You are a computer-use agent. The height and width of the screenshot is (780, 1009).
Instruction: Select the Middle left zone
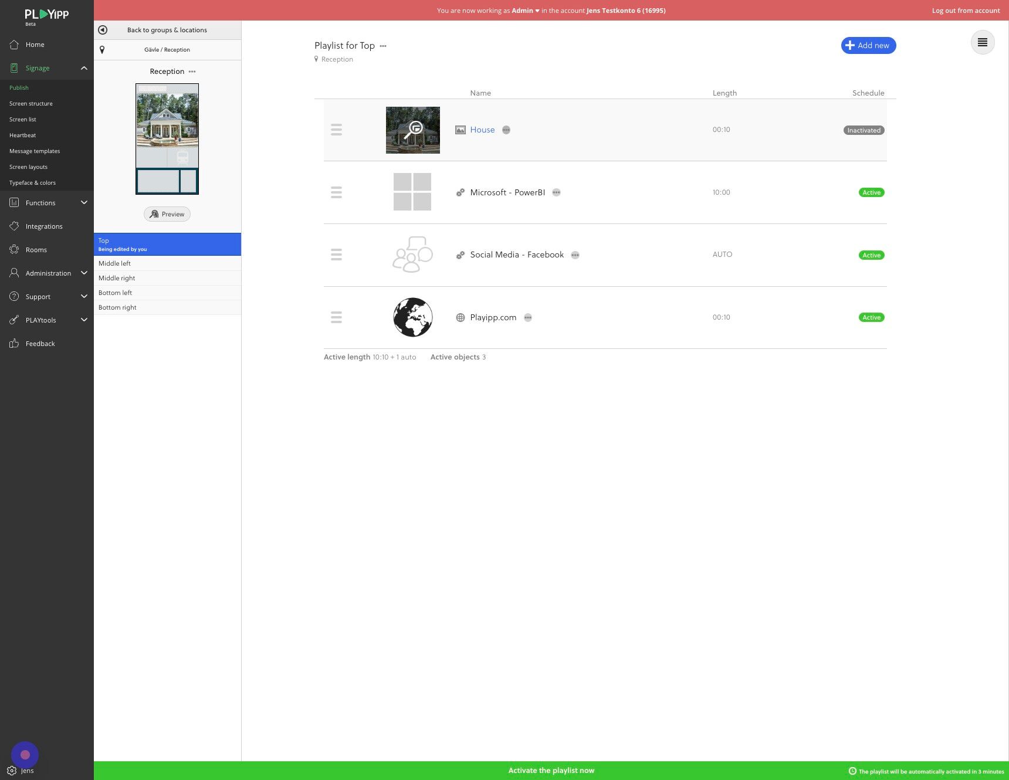pyautogui.click(x=167, y=263)
